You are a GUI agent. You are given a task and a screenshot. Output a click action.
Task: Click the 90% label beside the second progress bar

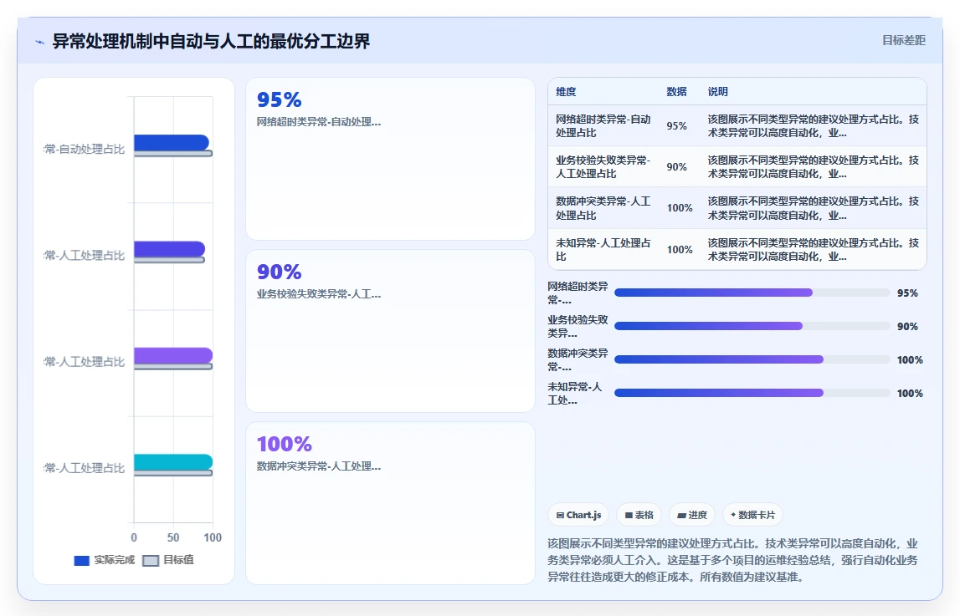(x=907, y=327)
